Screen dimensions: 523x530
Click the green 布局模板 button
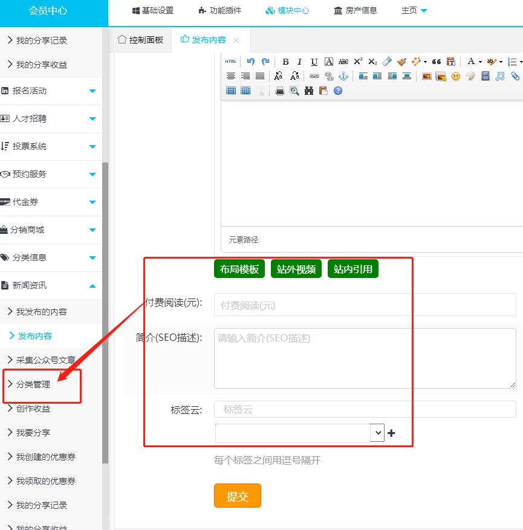click(x=239, y=270)
